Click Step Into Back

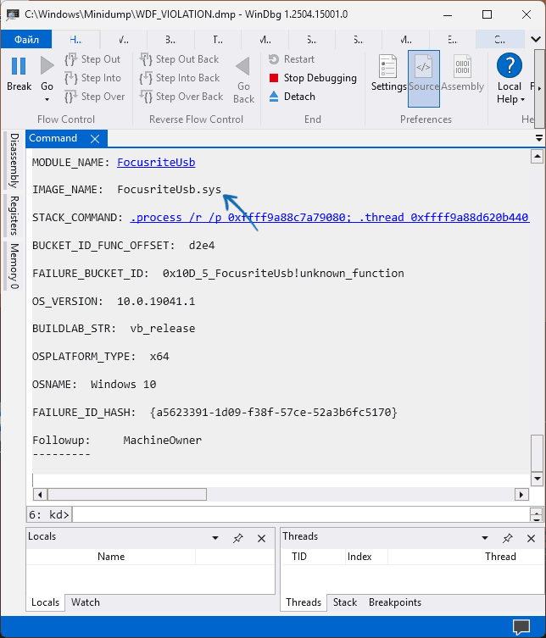tap(180, 78)
